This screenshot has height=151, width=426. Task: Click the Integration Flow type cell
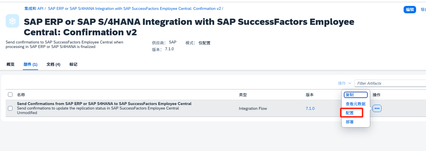point(253,108)
